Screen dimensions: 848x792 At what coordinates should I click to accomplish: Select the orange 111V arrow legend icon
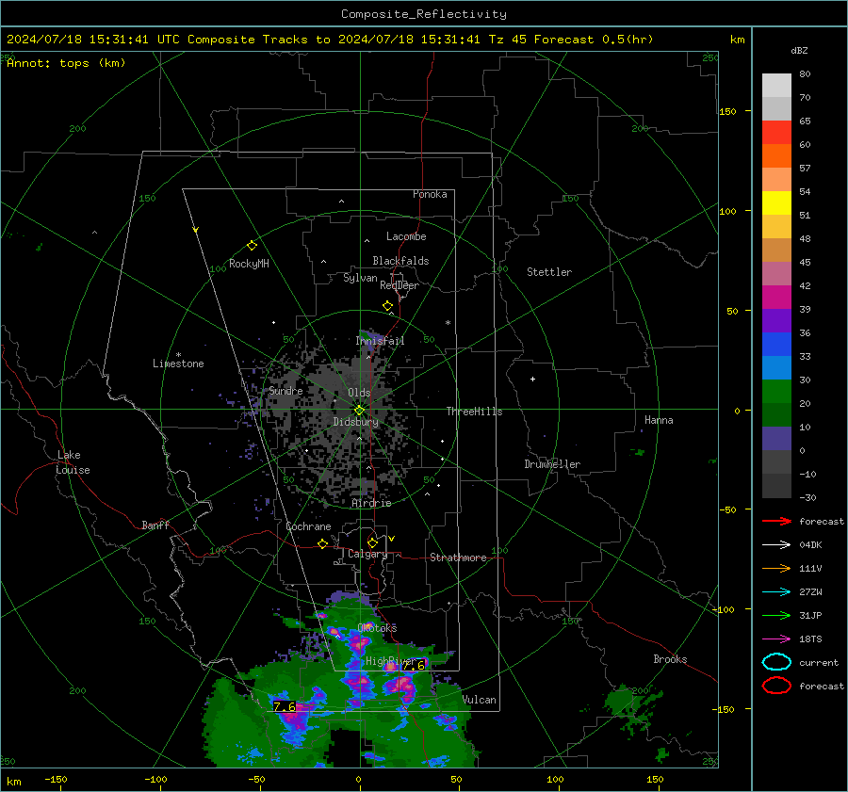pyautogui.click(x=776, y=568)
